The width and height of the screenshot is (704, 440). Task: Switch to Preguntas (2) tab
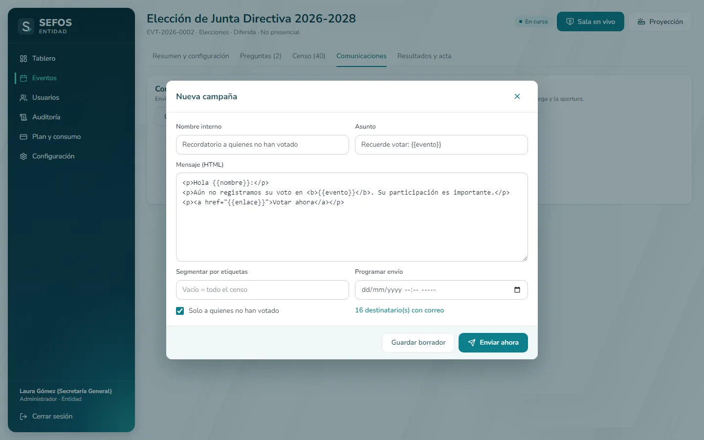(x=261, y=56)
